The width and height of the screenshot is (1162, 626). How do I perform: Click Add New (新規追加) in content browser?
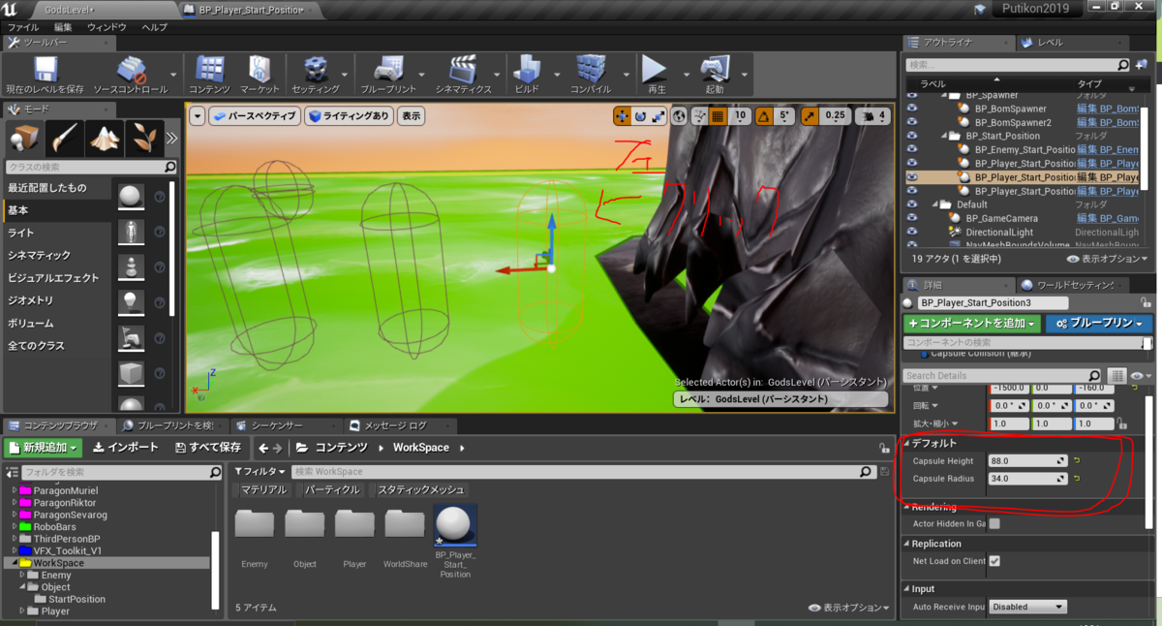pos(44,448)
